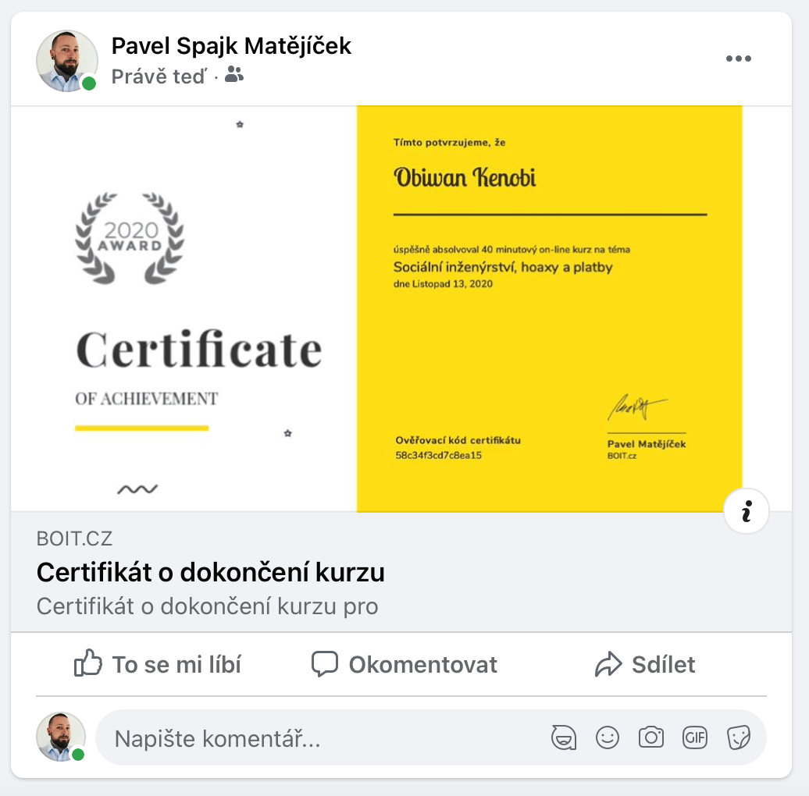809x796 pixels.
Task: Open the emoji picker in comment box
Action: pos(608,737)
